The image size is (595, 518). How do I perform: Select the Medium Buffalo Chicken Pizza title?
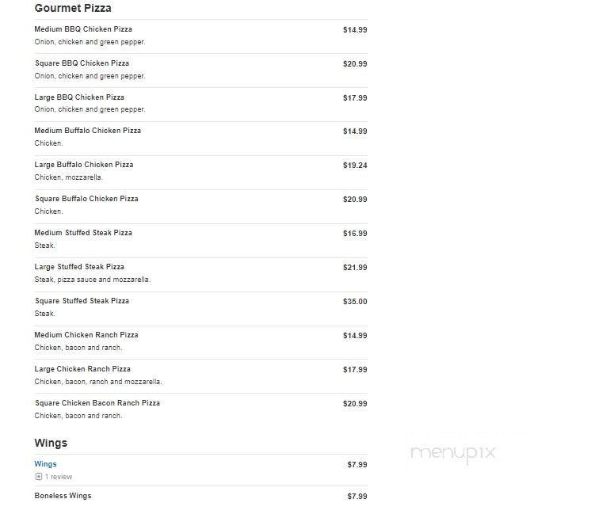pos(88,131)
